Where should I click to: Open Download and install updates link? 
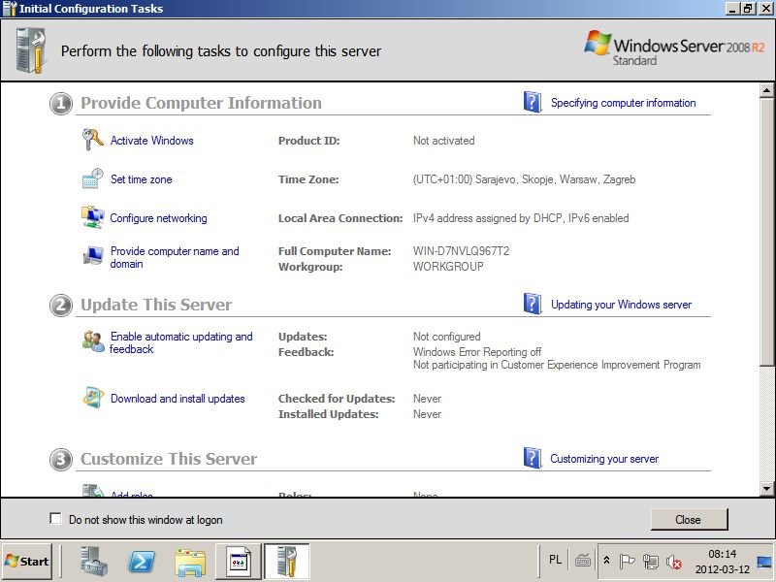[178, 399]
